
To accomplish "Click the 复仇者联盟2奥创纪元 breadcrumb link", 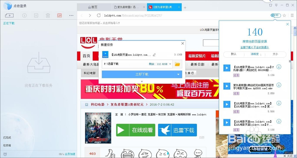I will [127, 104].
